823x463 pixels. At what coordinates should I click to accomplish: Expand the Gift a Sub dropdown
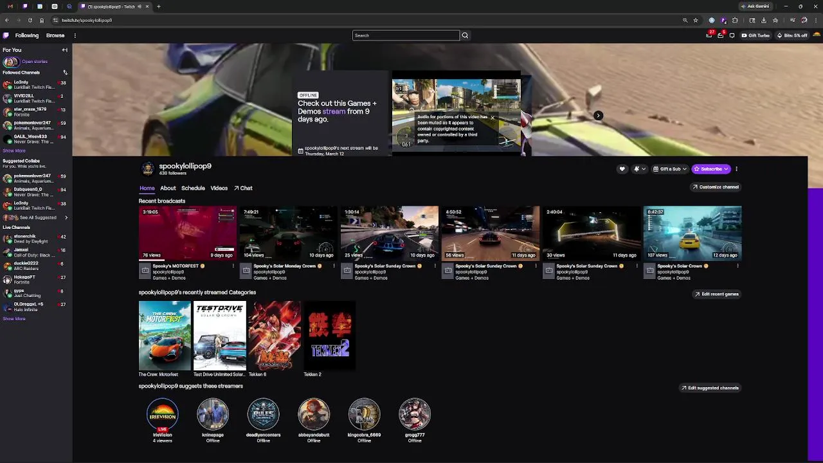[669, 169]
